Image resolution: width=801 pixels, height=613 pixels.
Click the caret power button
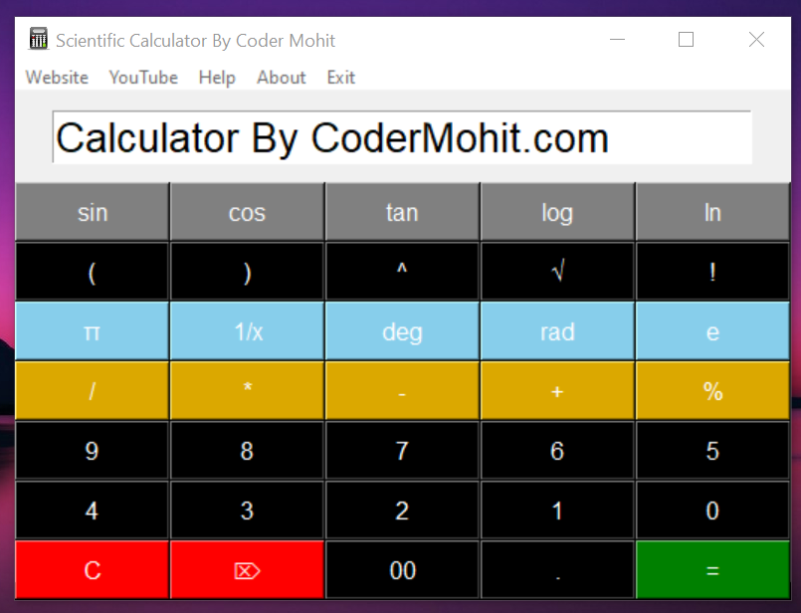pyautogui.click(x=402, y=272)
